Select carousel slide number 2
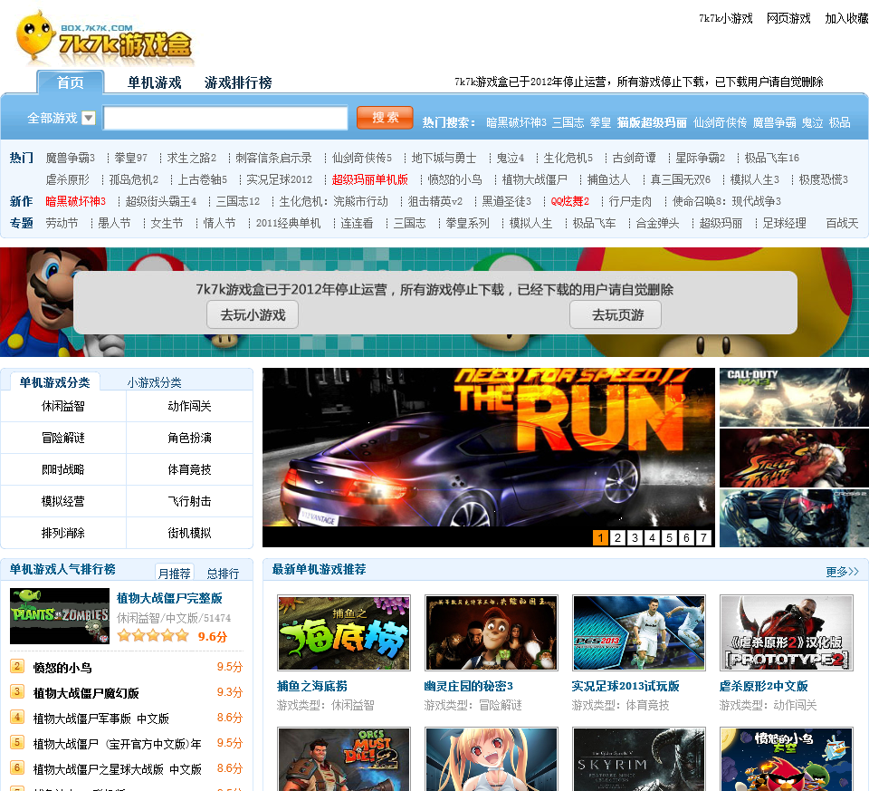The width and height of the screenshot is (869, 791). click(x=618, y=537)
